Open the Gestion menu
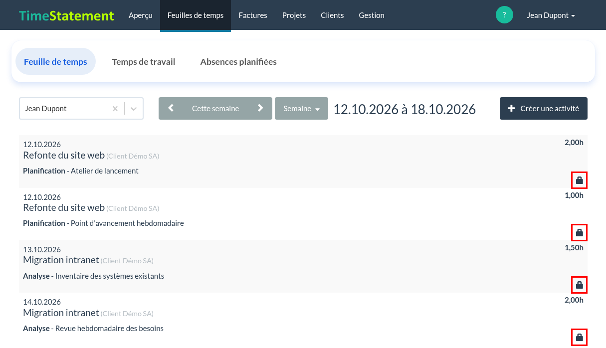This screenshot has height=348, width=606. click(372, 15)
